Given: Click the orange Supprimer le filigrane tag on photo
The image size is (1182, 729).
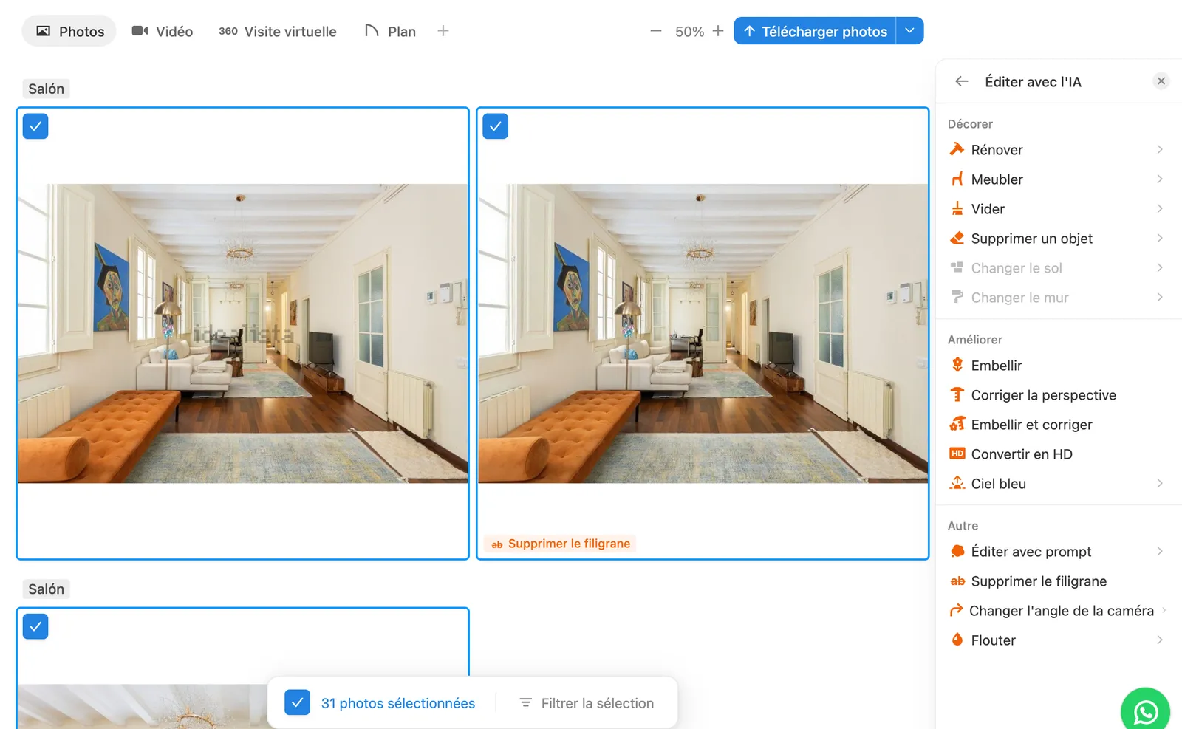Looking at the screenshot, I should pos(561,544).
